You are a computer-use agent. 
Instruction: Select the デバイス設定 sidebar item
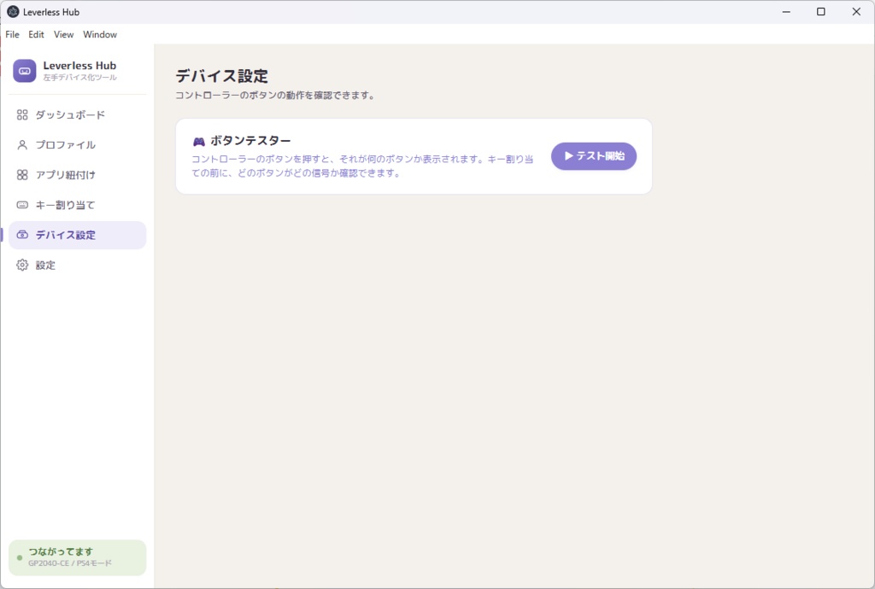point(78,235)
